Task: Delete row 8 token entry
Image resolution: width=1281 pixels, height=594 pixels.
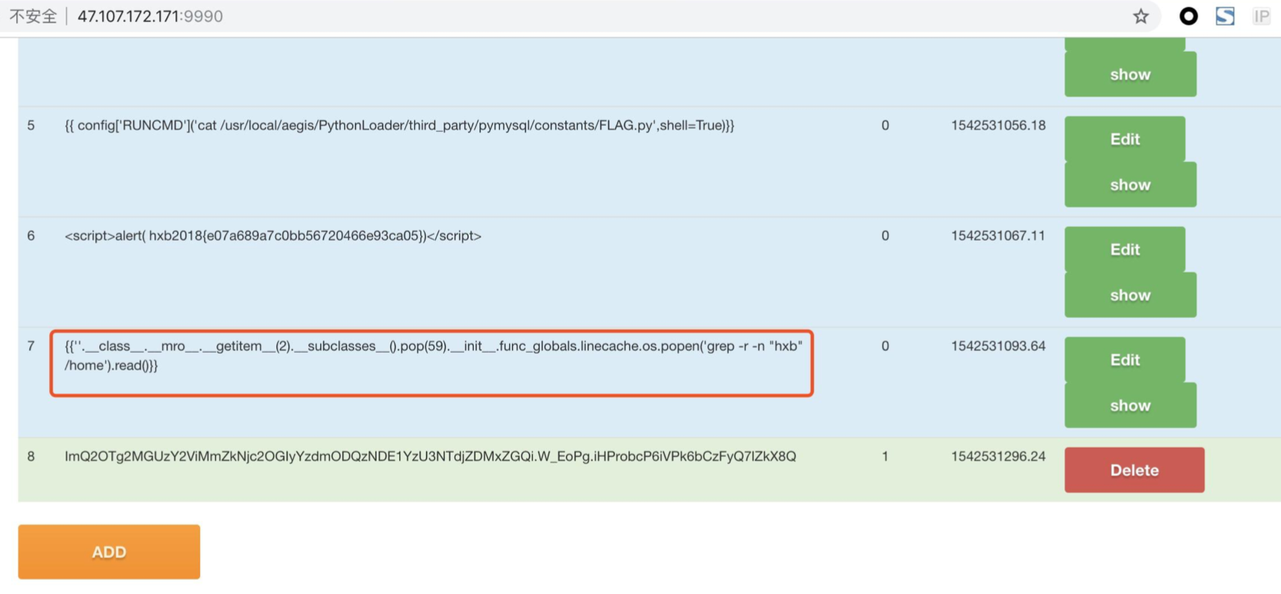Action: (1134, 470)
